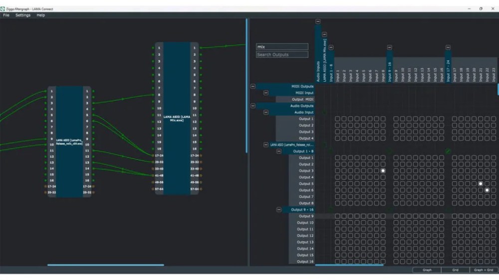
Task: Collapse the Input 9 - 16 column group
Action: [x=389, y=47]
